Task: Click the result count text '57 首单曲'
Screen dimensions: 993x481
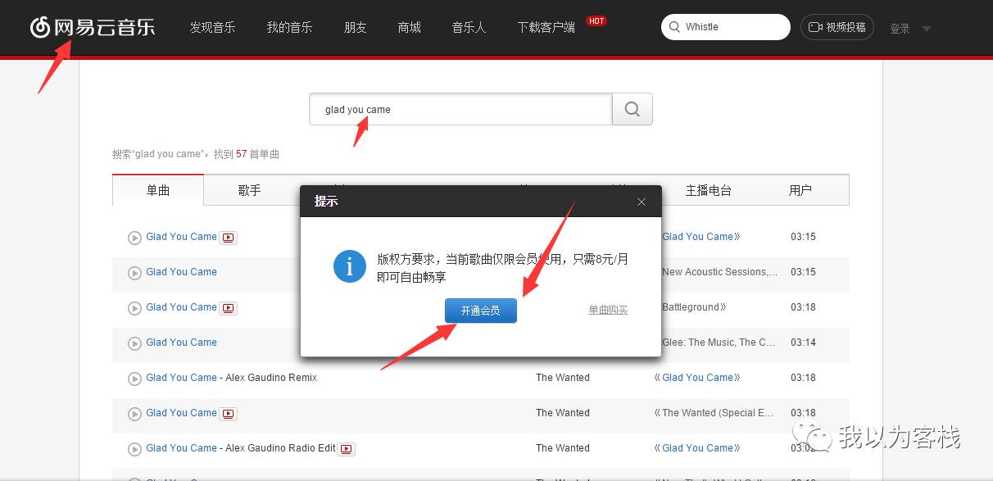Action: click(x=257, y=154)
